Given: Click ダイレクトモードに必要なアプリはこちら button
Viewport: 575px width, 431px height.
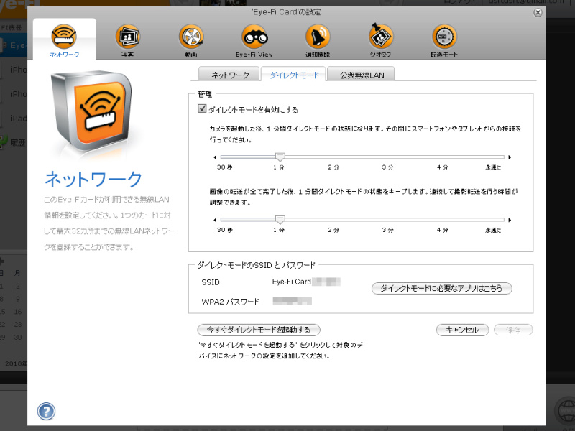Looking at the screenshot, I should (x=441, y=288).
